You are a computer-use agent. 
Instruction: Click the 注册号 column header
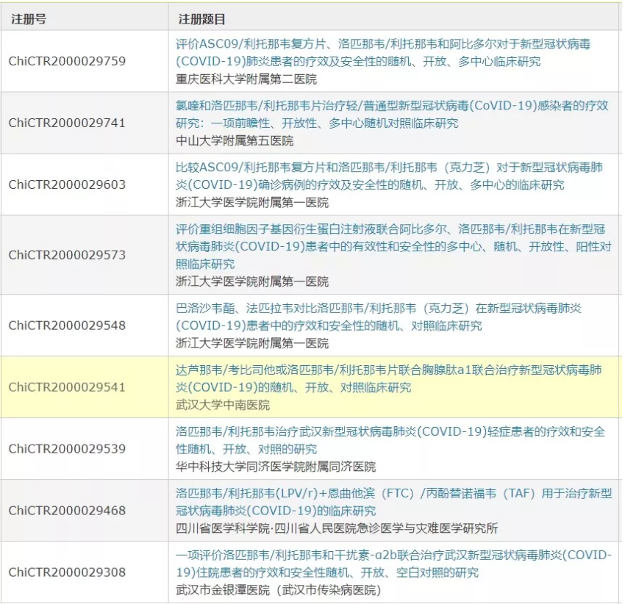point(29,19)
